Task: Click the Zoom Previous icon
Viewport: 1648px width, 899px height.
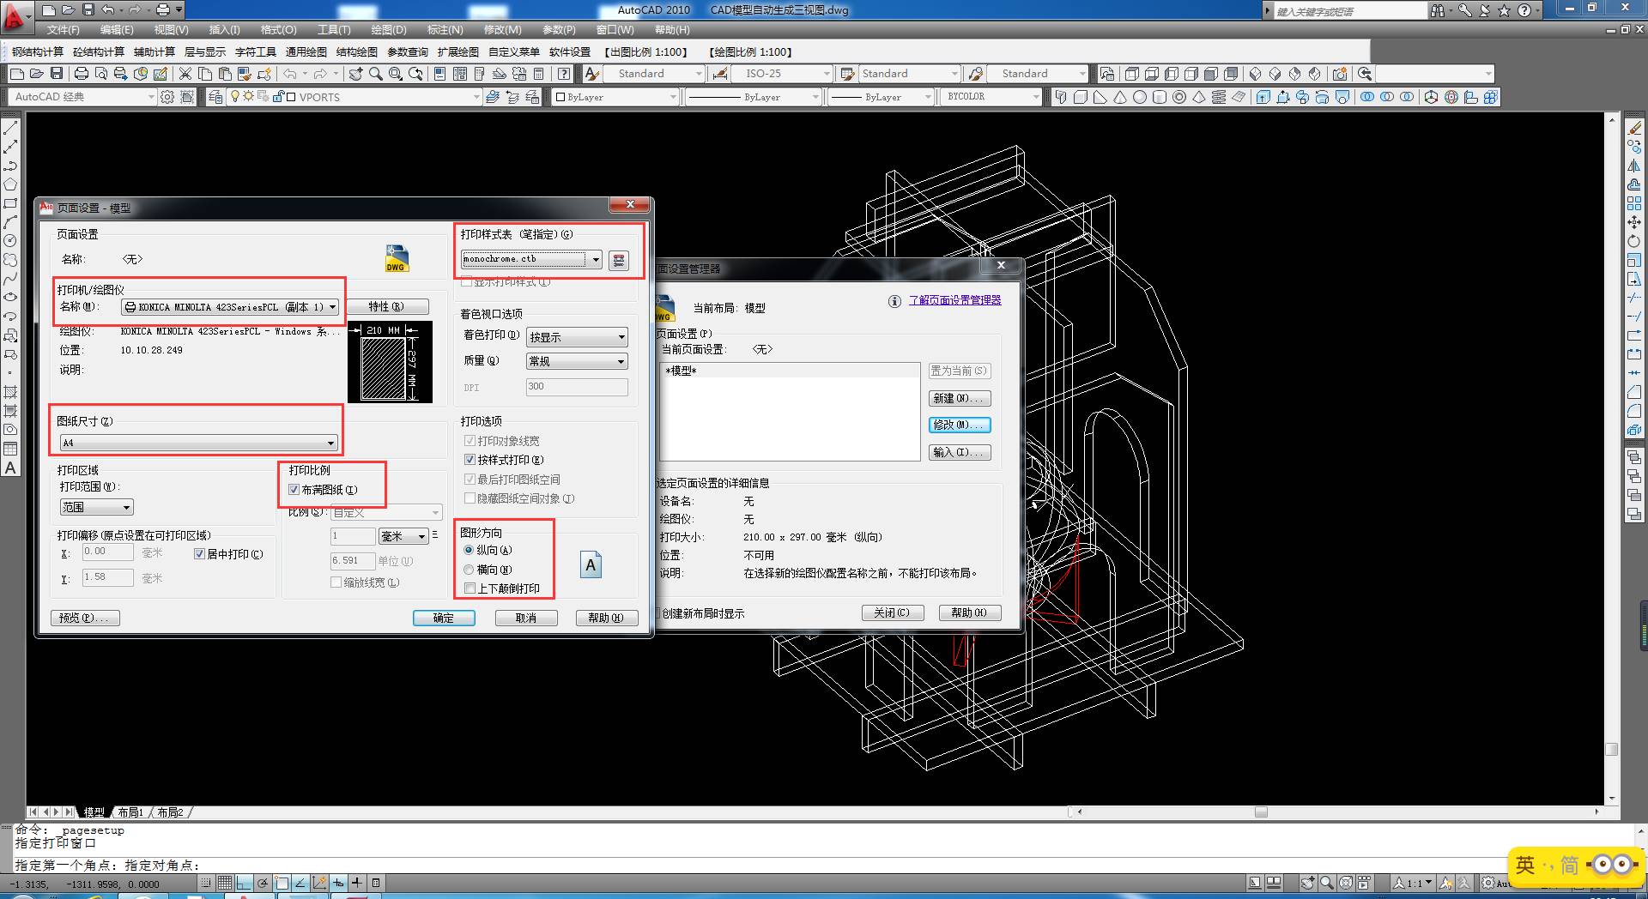Action: (x=416, y=74)
